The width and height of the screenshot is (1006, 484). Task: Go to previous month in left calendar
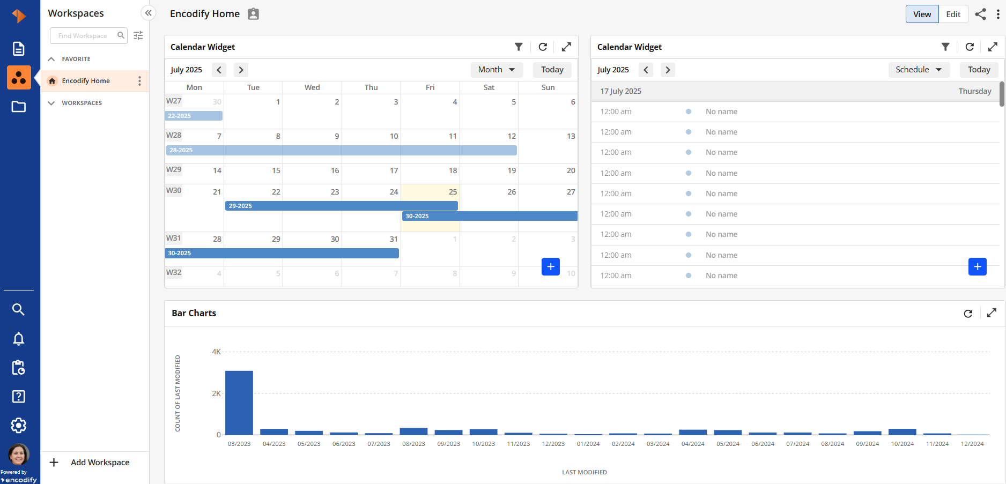point(219,70)
